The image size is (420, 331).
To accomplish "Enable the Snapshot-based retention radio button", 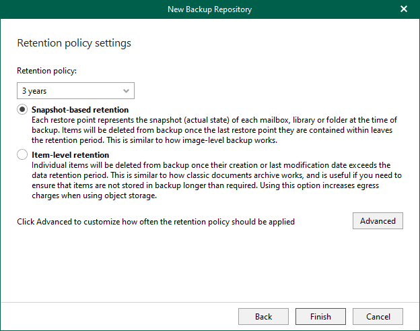I will [x=23, y=110].
